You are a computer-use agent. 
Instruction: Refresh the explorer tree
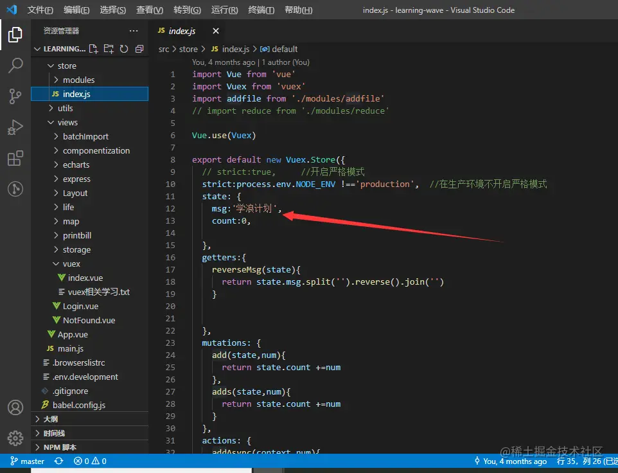click(x=124, y=49)
